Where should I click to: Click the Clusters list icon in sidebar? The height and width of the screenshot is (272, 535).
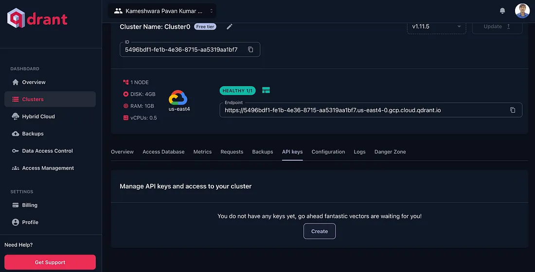pyautogui.click(x=16, y=99)
